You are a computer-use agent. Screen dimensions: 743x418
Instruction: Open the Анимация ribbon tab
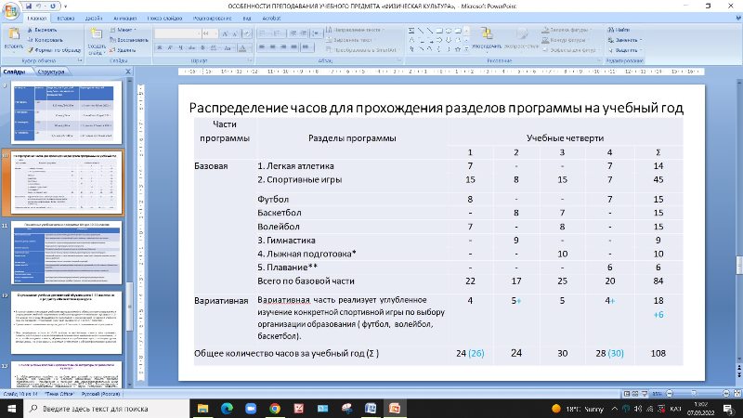point(125,19)
